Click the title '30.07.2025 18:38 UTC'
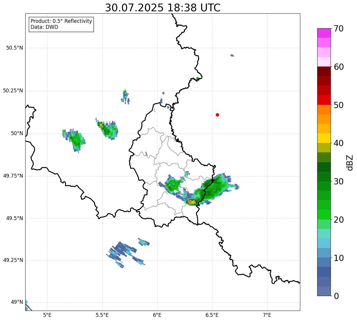This screenshot has width=357, height=321. click(163, 8)
